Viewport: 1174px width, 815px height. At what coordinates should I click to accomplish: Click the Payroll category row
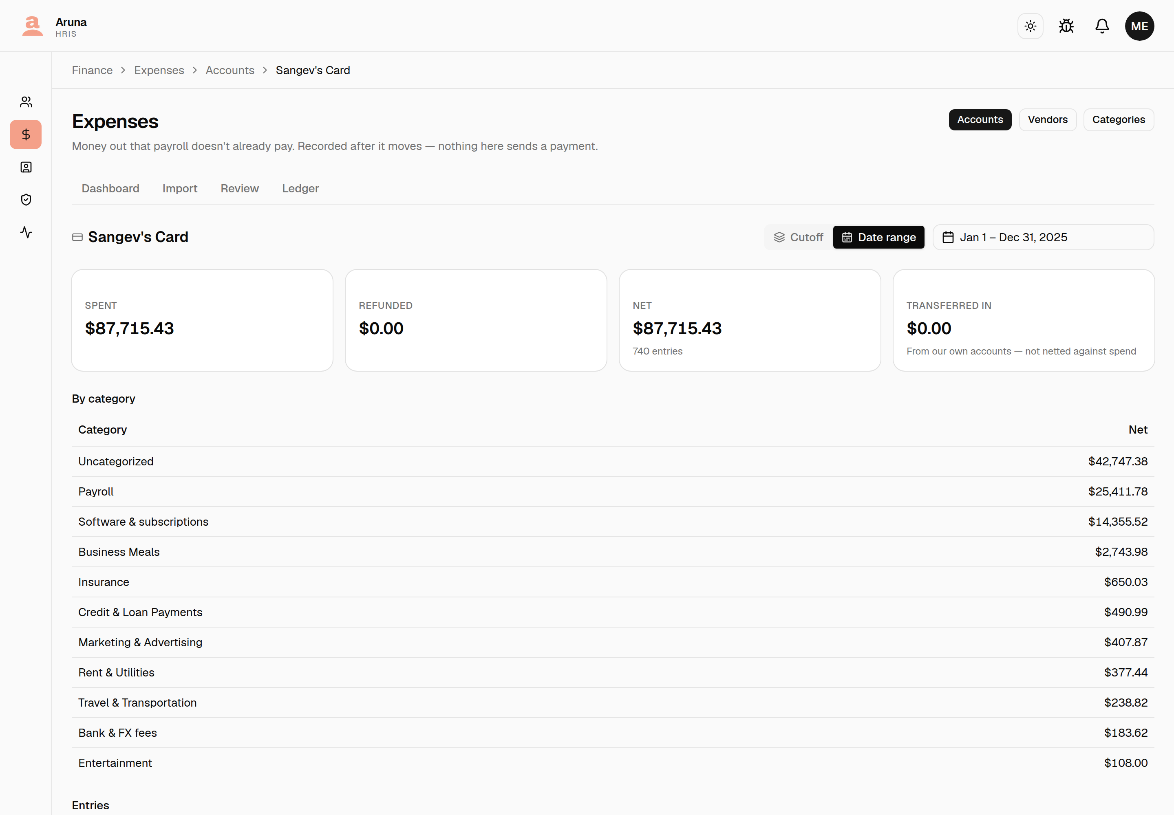tap(613, 492)
